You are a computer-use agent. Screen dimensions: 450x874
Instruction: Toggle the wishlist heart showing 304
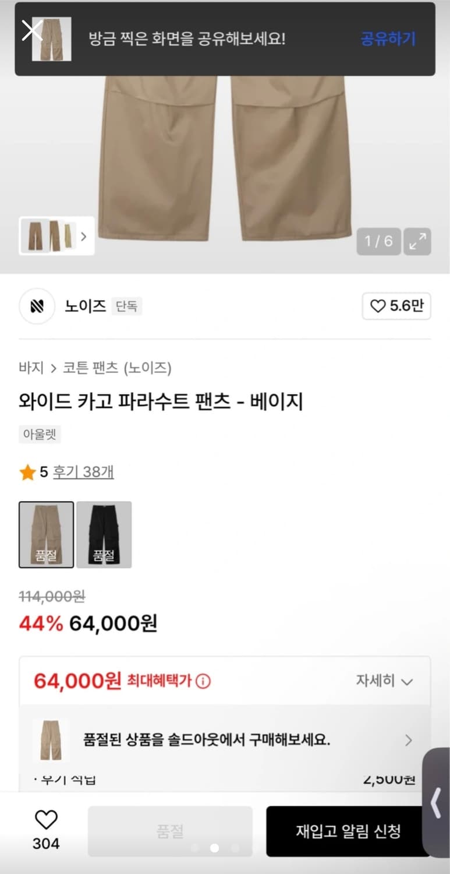pyautogui.click(x=46, y=820)
